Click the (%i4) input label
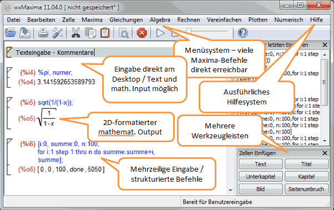 (x=28, y=73)
